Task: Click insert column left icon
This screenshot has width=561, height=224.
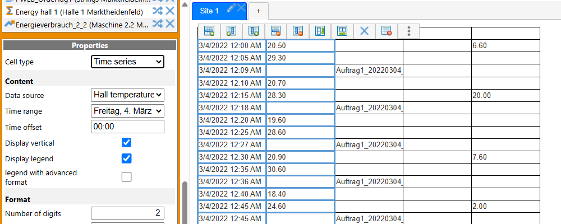Action: 231,31
